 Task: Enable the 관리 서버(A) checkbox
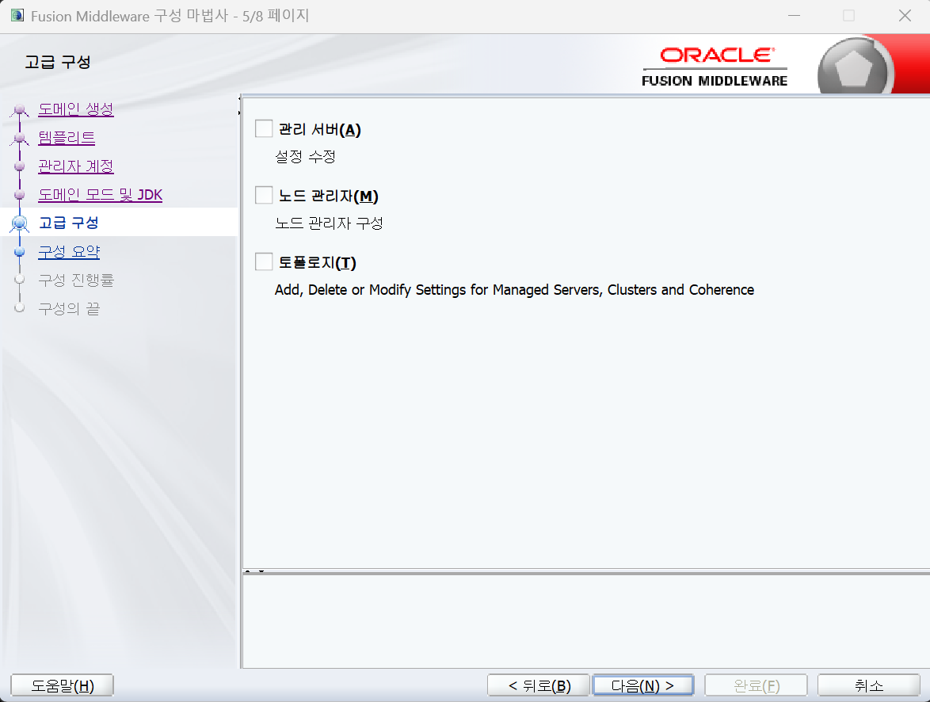(264, 129)
